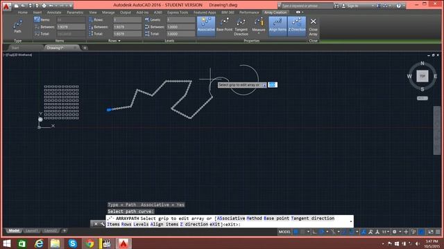The width and height of the screenshot is (444, 249).
Task: Expand the Rows panel arrow
Action: click(x=119, y=41)
